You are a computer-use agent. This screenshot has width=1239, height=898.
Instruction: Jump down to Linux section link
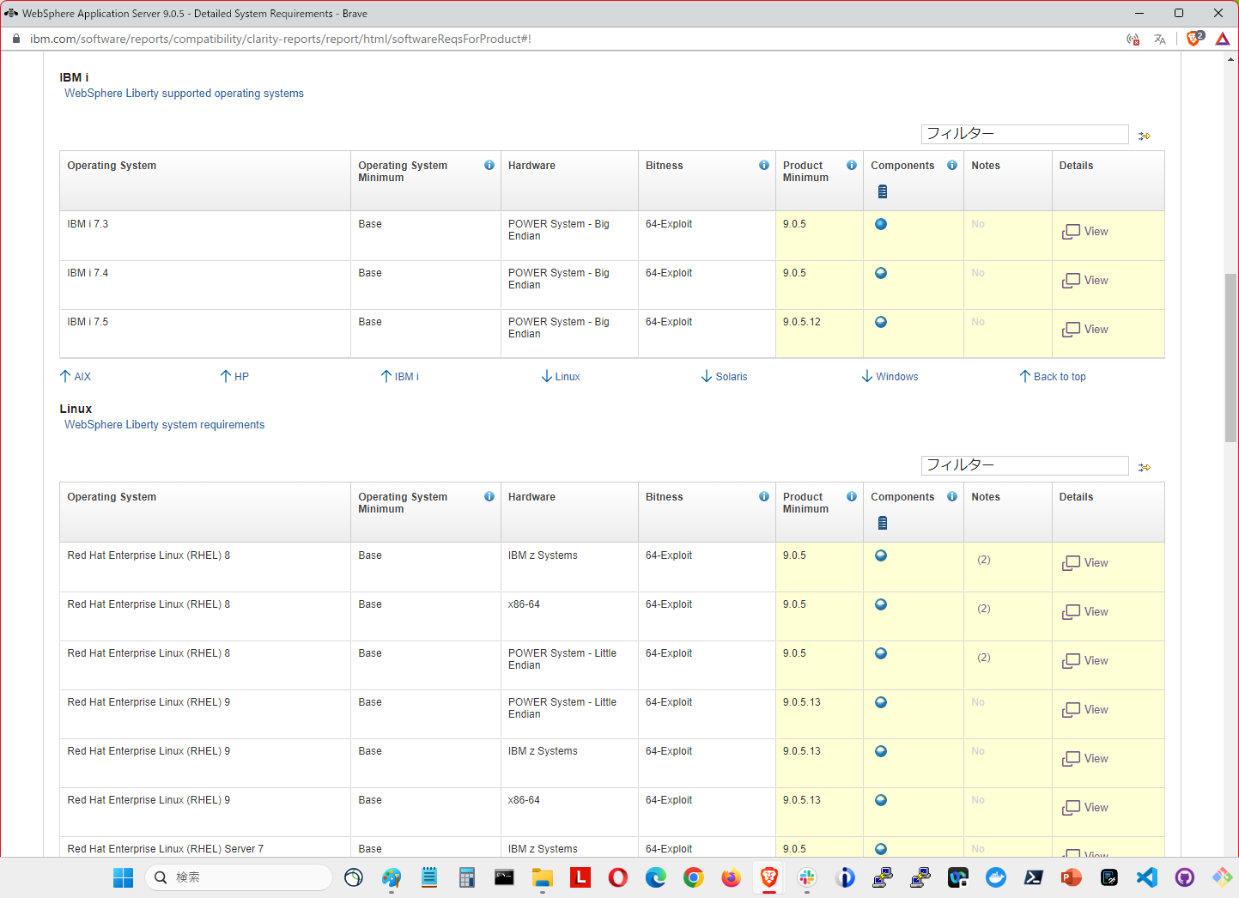pos(561,376)
